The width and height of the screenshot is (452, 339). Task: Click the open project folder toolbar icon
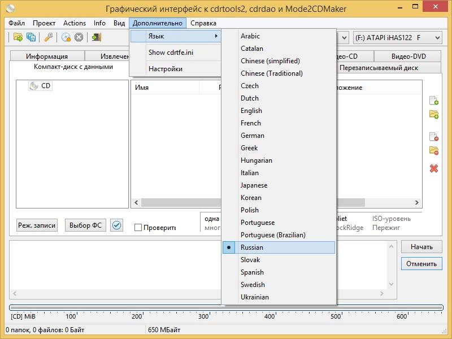point(18,37)
